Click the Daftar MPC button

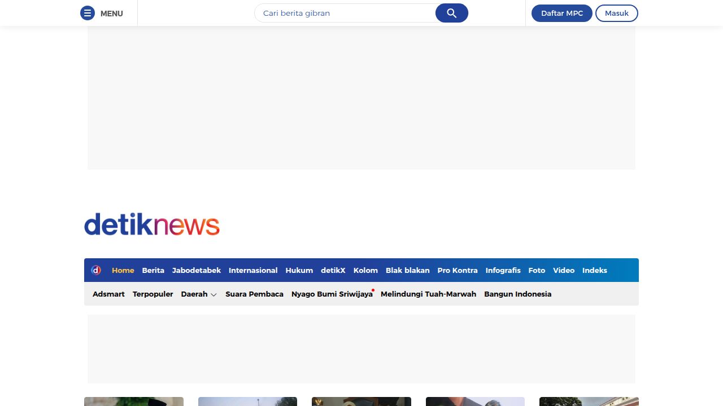562,13
